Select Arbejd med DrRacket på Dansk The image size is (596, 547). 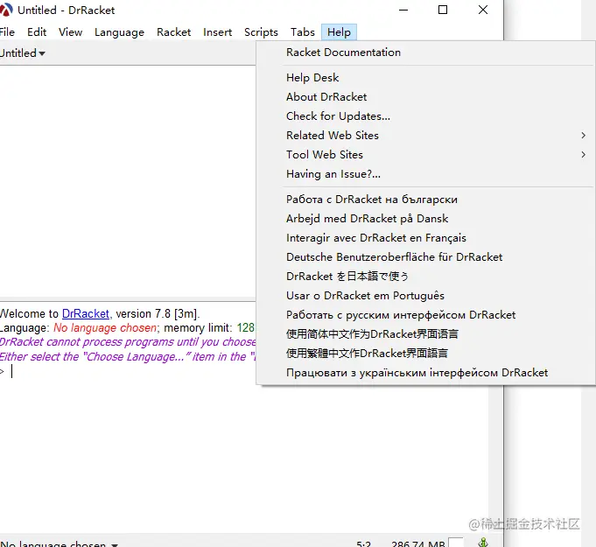pos(425,219)
